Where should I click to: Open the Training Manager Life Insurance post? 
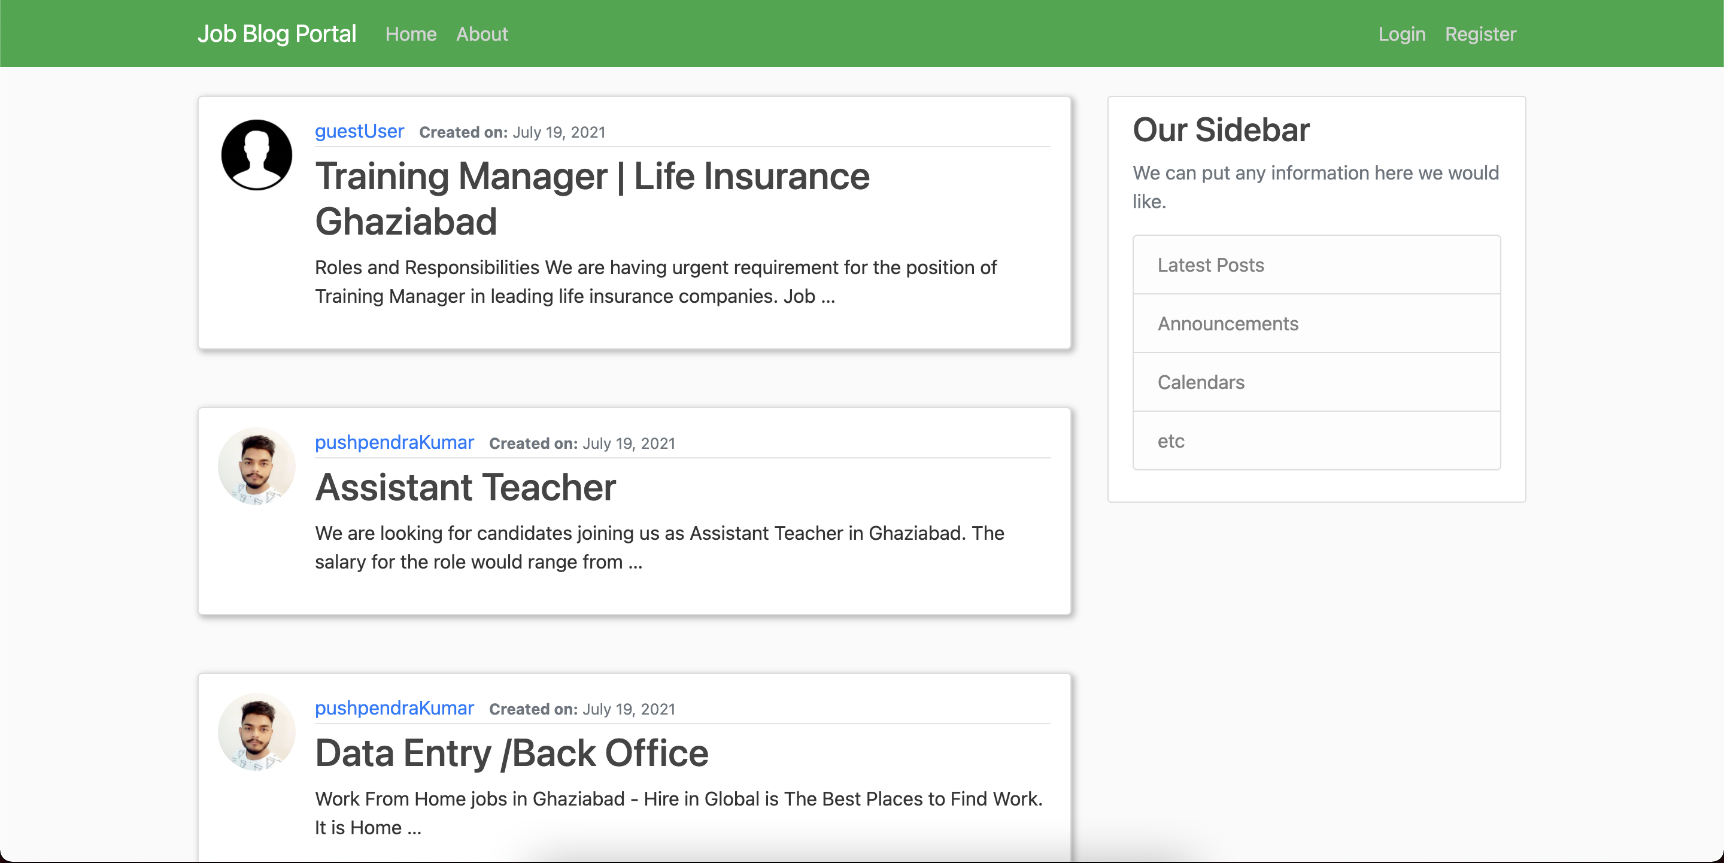tap(592, 199)
